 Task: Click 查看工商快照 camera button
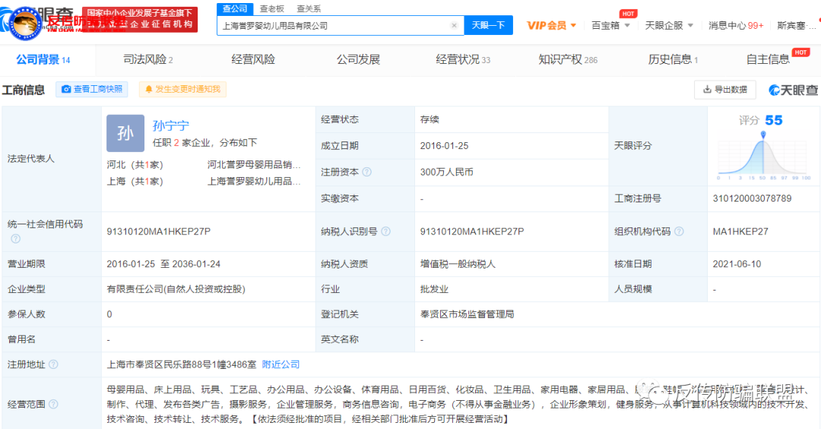tap(92, 89)
